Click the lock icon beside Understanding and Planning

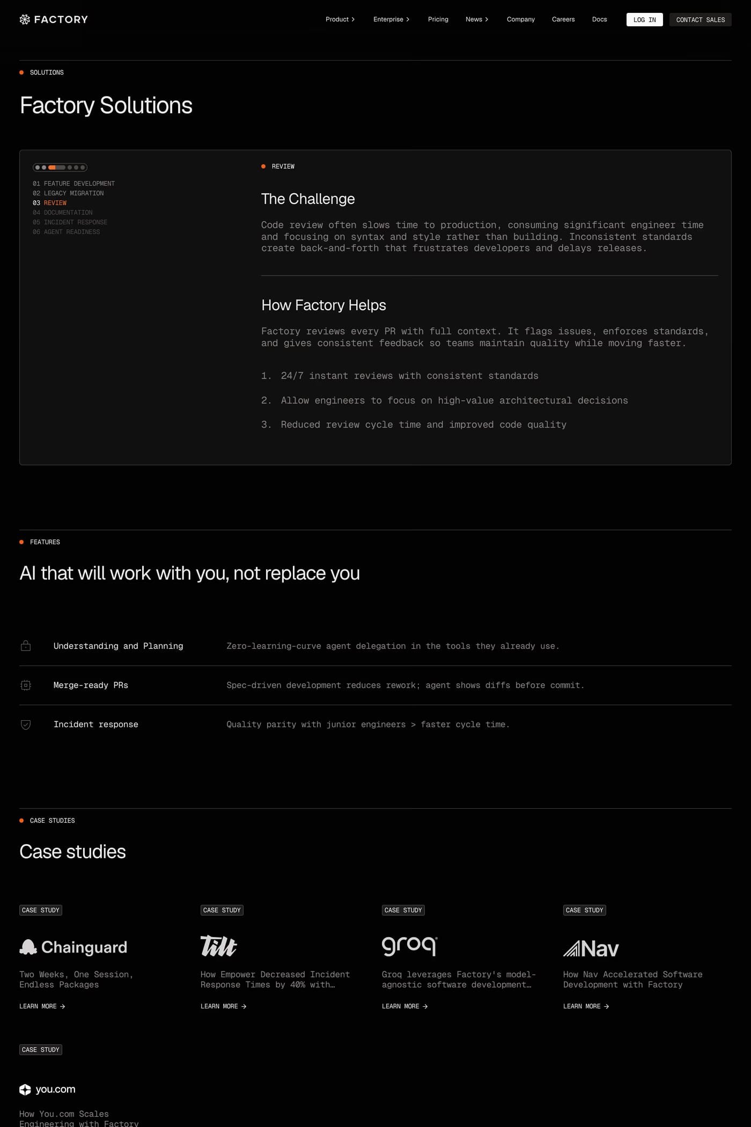[x=26, y=646]
